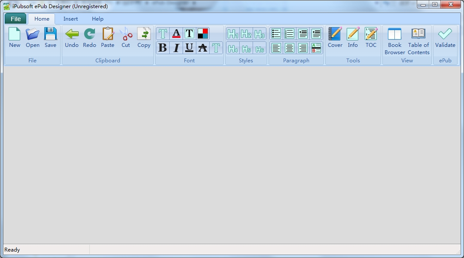Toggle italic formatting with the I icon

pyautogui.click(x=177, y=48)
